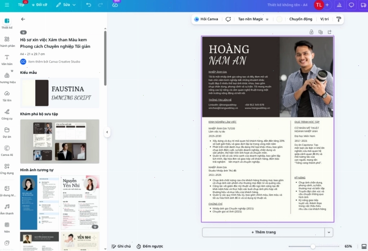368x251 pixels.
Task: Select the KINH NGHIỆM LÀM VIỆC heading
Action: click(x=222, y=122)
